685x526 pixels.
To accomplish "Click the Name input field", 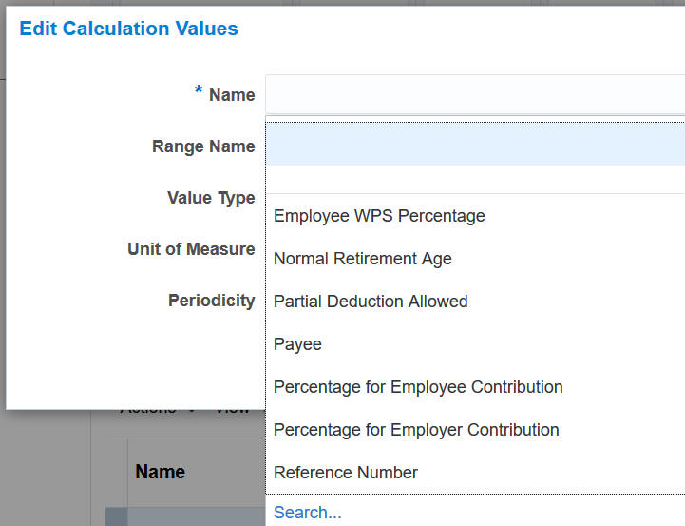I will (x=474, y=95).
